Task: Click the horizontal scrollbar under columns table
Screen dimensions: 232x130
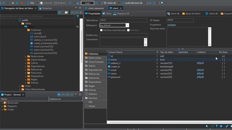Action: (169, 122)
